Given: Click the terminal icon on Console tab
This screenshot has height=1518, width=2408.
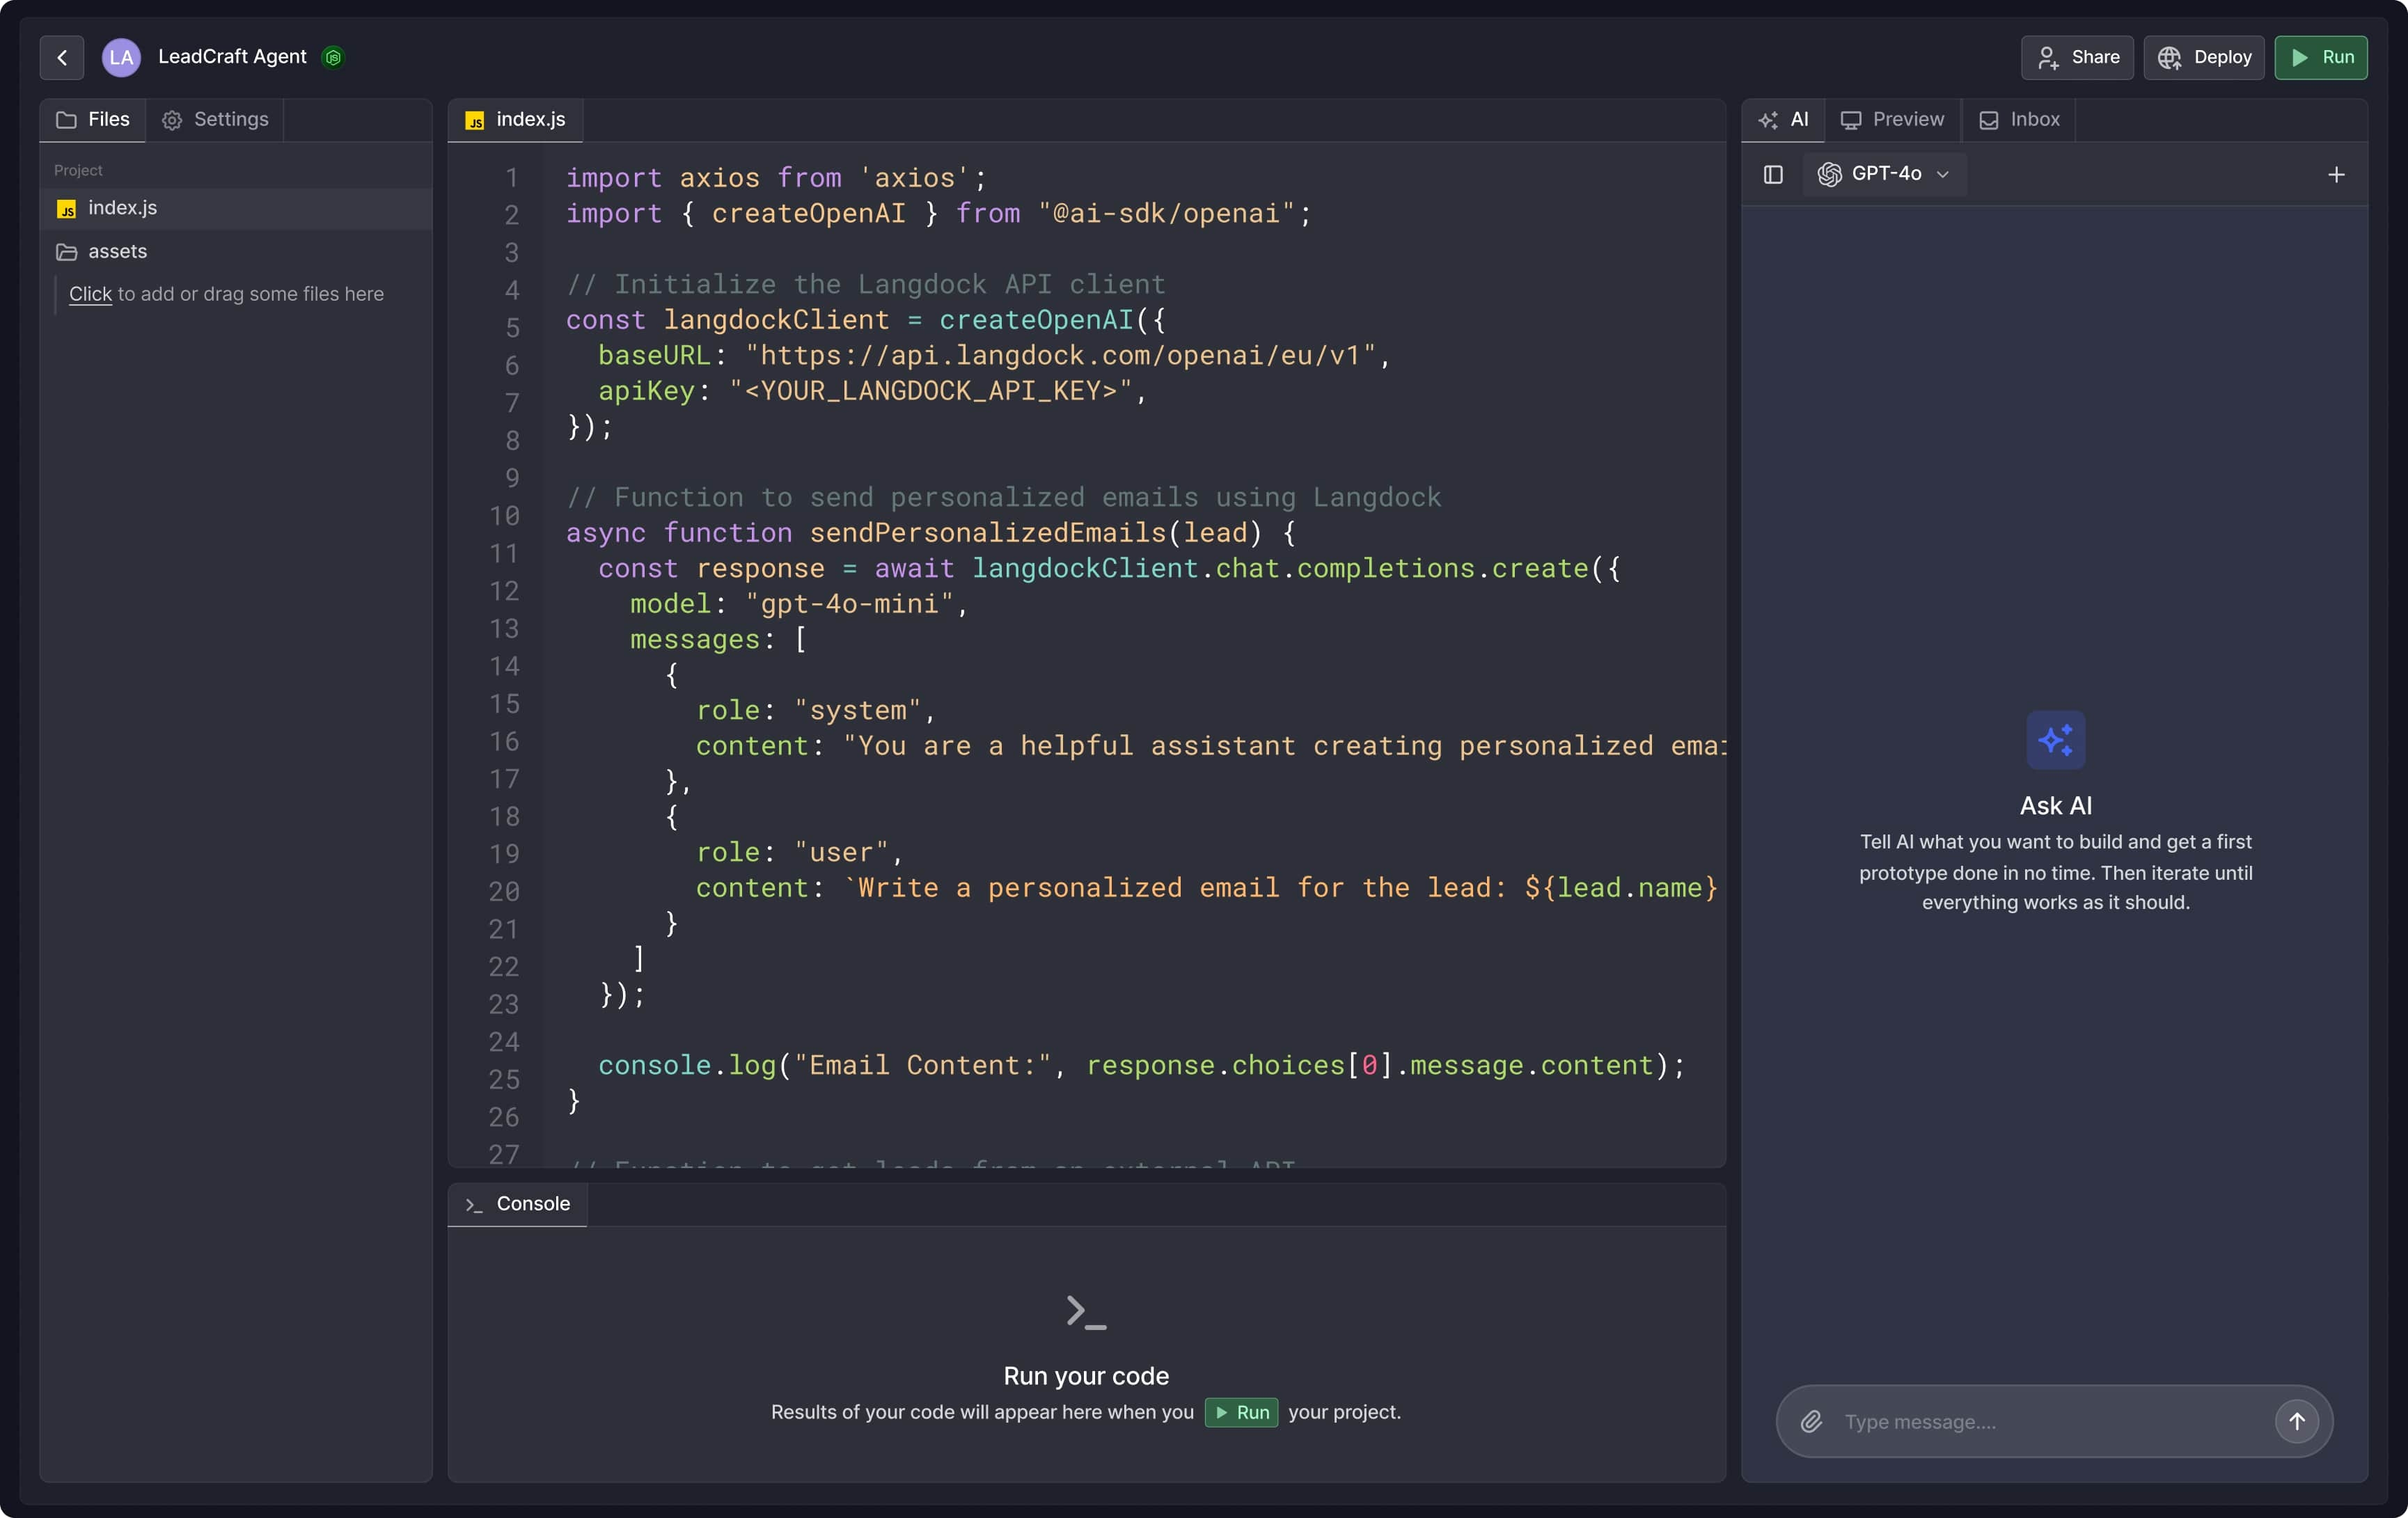Looking at the screenshot, I should 474,1205.
